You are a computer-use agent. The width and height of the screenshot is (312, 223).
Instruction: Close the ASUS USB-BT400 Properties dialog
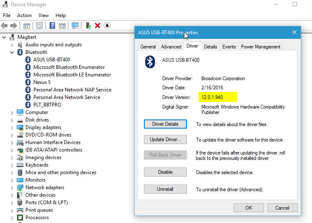pos(294,32)
